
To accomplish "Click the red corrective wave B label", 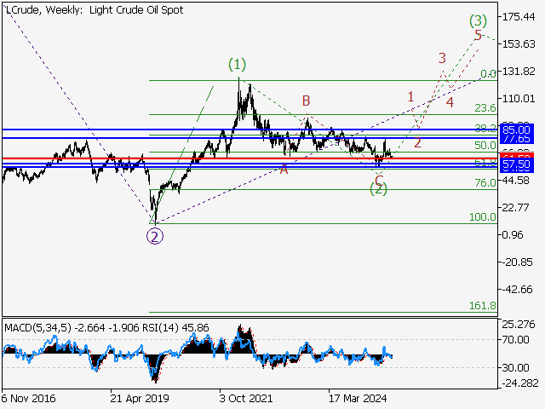I will (305, 101).
